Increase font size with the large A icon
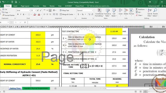 coord(38,10)
